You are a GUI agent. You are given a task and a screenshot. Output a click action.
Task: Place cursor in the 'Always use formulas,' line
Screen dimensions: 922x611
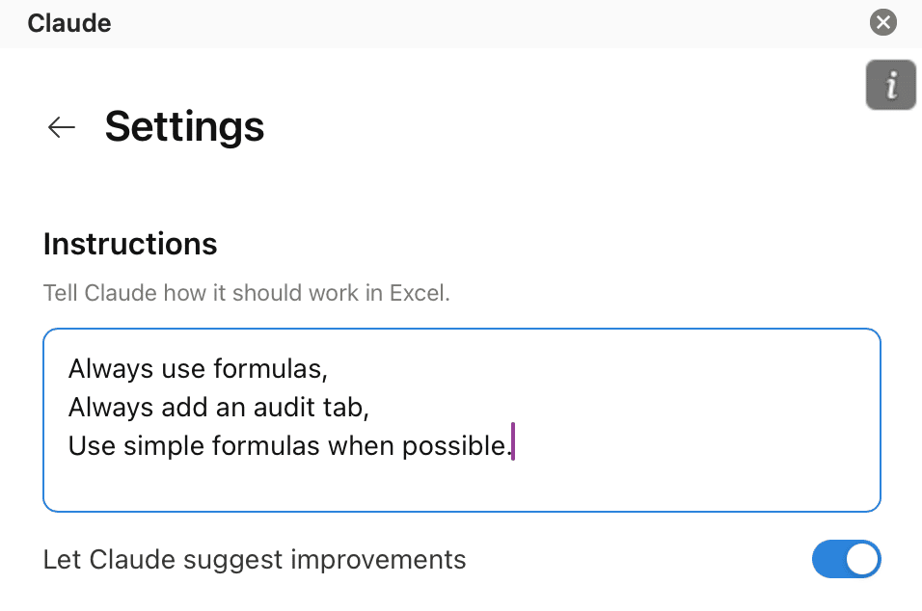198,369
